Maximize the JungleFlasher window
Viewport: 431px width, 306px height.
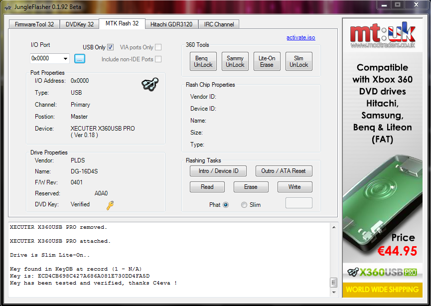pyautogui.click(x=398, y=5)
